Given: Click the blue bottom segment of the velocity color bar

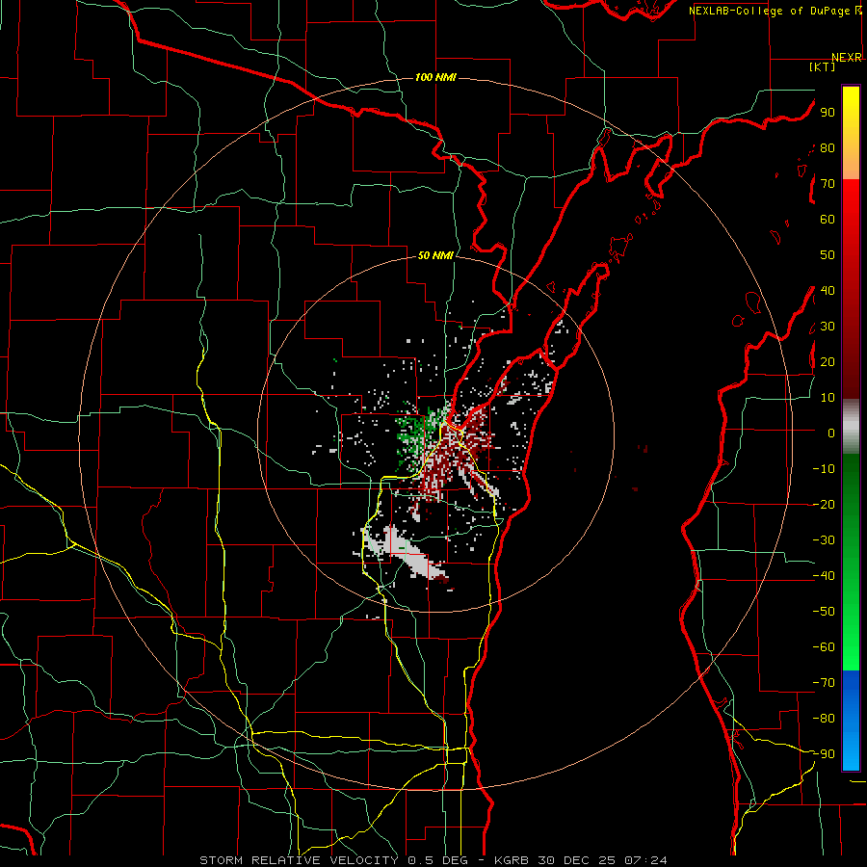Looking at the screenshot, I should point(851,721).
